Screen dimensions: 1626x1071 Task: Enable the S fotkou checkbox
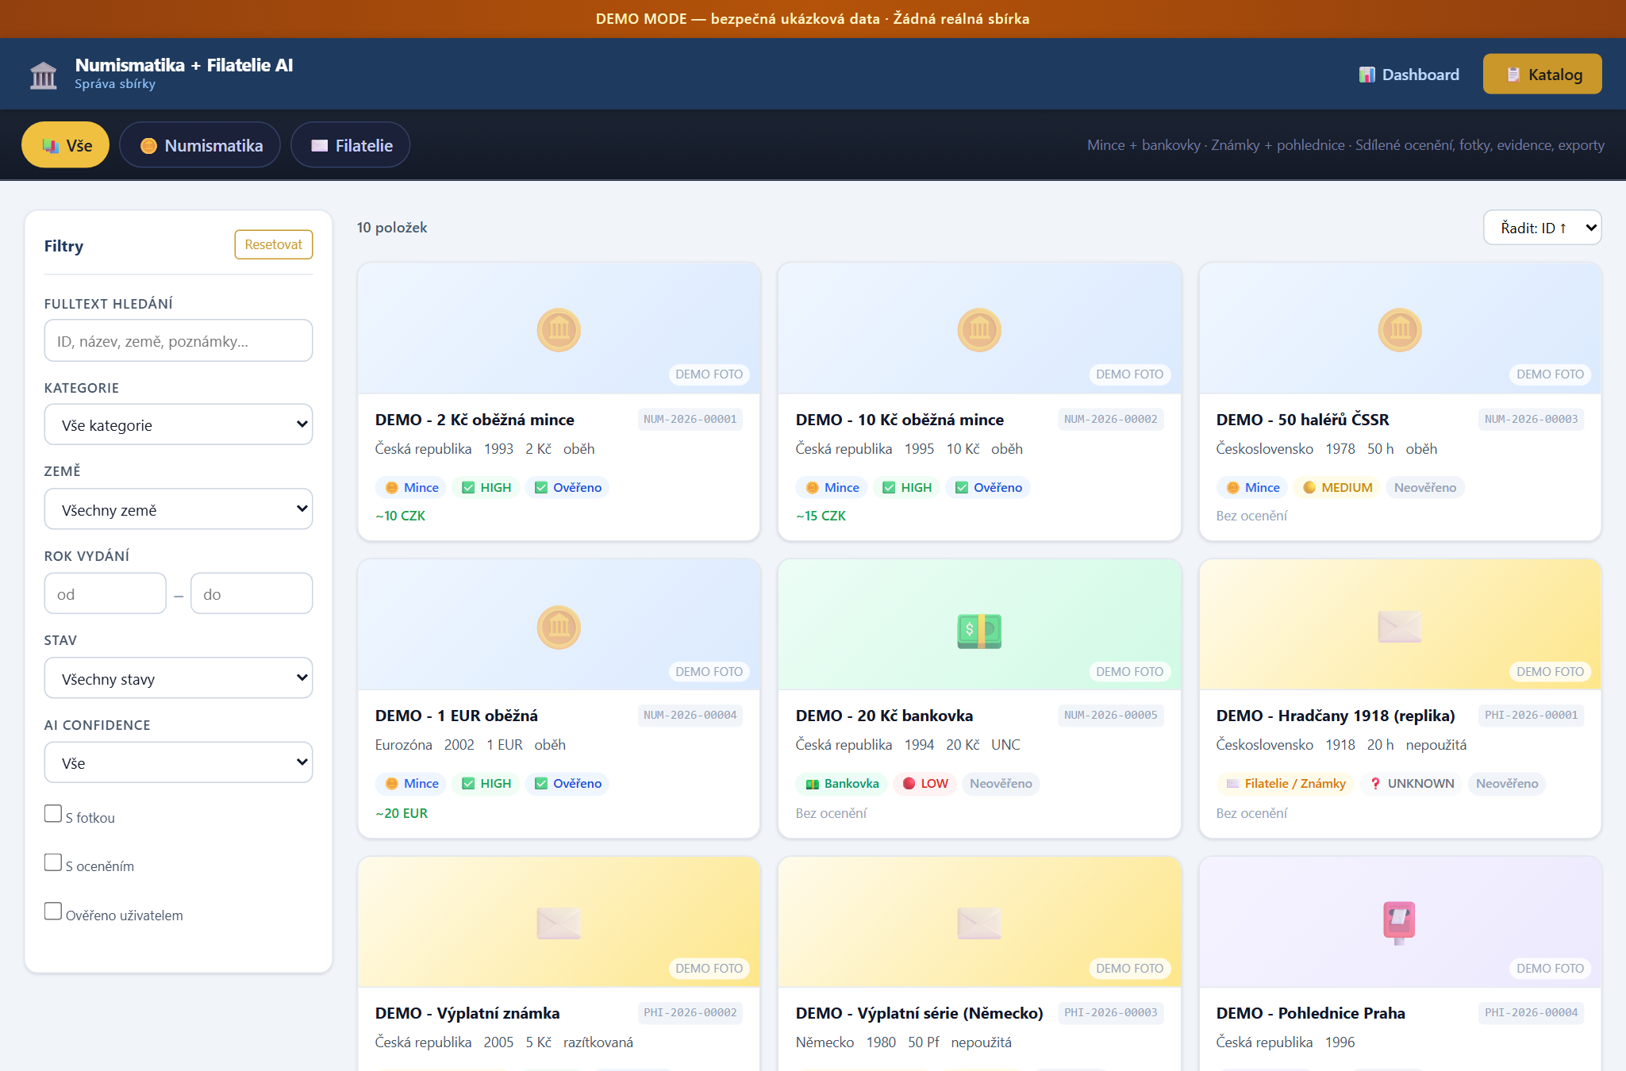click(53, 814)
